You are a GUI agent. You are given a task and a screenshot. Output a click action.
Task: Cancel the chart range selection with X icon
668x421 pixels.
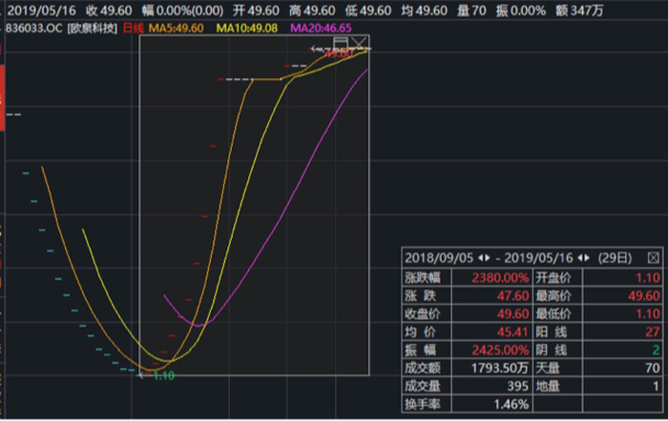click(360, 43)
